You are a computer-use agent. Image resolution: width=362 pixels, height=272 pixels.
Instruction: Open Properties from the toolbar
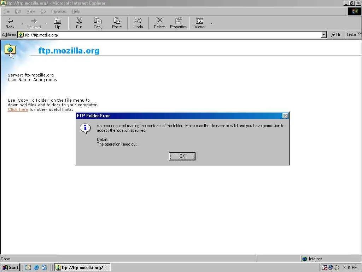click(178, 23)
